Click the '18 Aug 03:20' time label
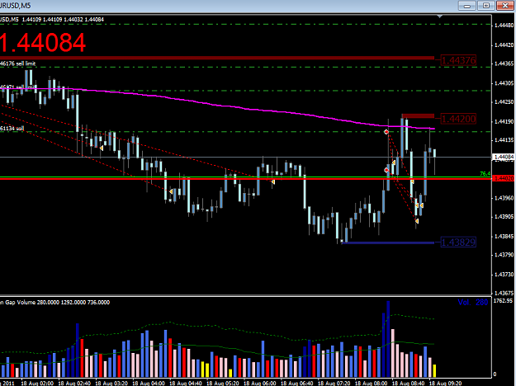This screenshot has height=386, width=516. point(111,383)
